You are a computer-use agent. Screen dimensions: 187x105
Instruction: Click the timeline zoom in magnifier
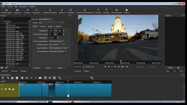pyautogui.click(x=92, y=78)
